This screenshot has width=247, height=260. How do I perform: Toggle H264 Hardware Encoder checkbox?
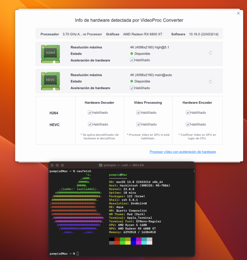(x=188, y=113)
